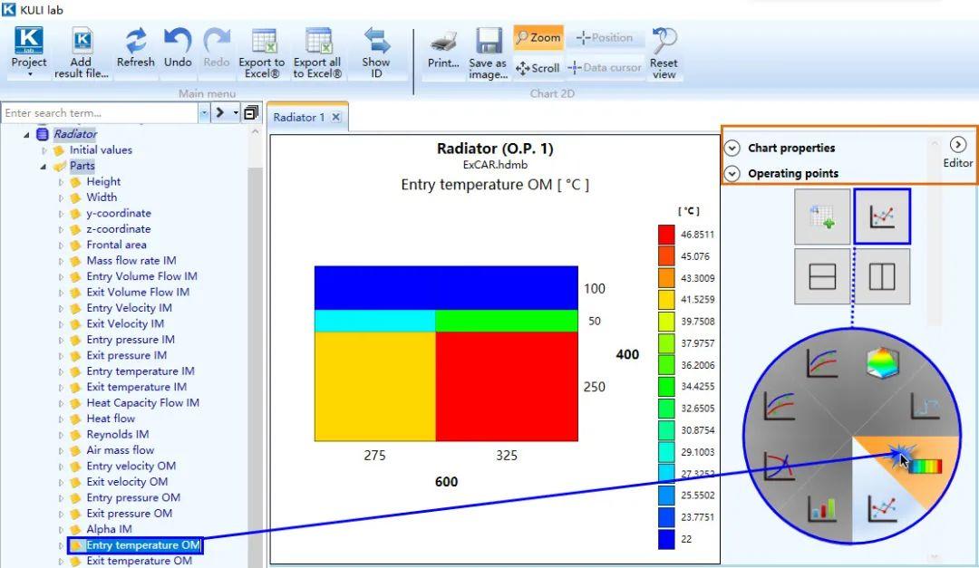
Task: Click the Undo arrow icon
Action: tap(178, 41)
